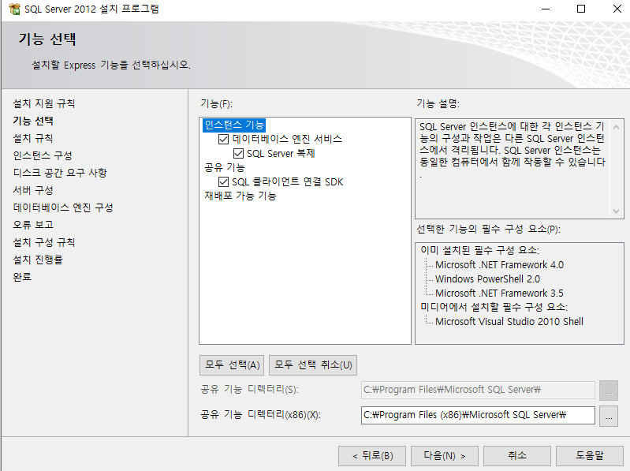Click the SQL Server setup title bar icon
630x471 pixels.
14,9
